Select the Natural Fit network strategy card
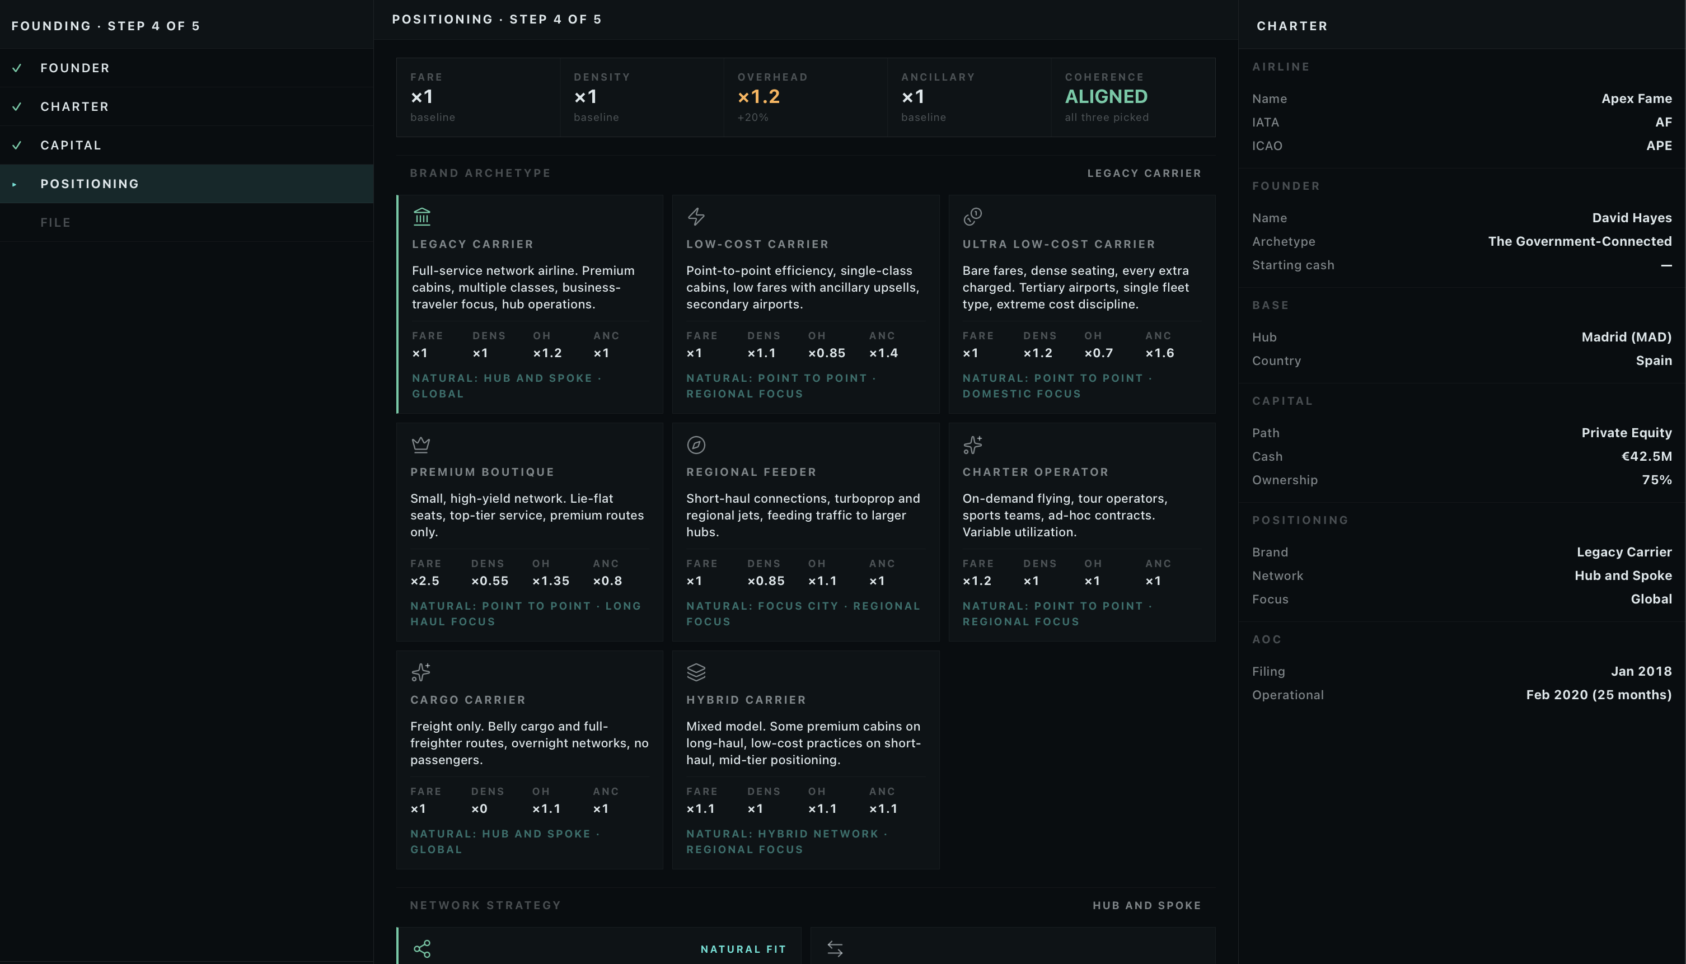Viewport: 1686px width, 964px height. [599, 946]
